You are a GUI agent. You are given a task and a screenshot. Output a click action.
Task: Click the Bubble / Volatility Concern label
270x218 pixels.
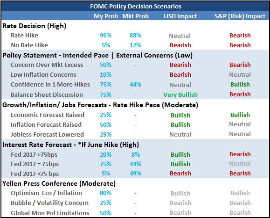[49, 203]
